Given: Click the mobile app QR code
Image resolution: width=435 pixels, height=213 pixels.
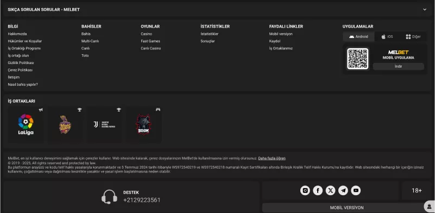Looking at the screenshot, I should click(357, 59).
